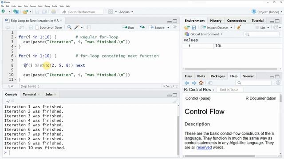Source the script with Source button
The height and width of the screenshot is (159, 284).
click(157, 27)
